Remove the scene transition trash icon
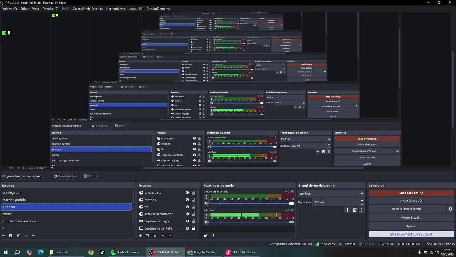The width and height of the screenshot is (456, 257). point(354,210)
